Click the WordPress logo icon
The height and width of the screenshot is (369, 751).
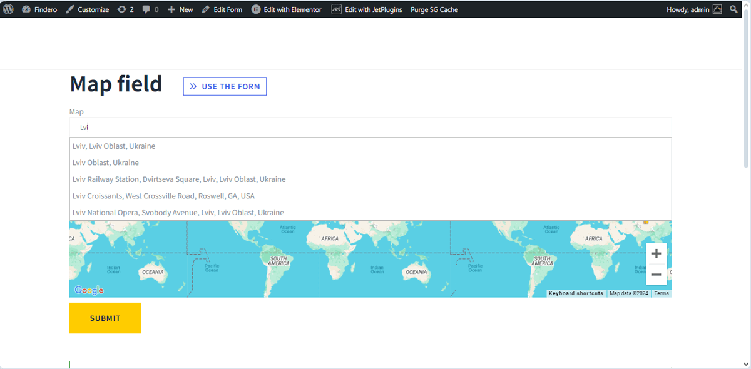[8, 9]
